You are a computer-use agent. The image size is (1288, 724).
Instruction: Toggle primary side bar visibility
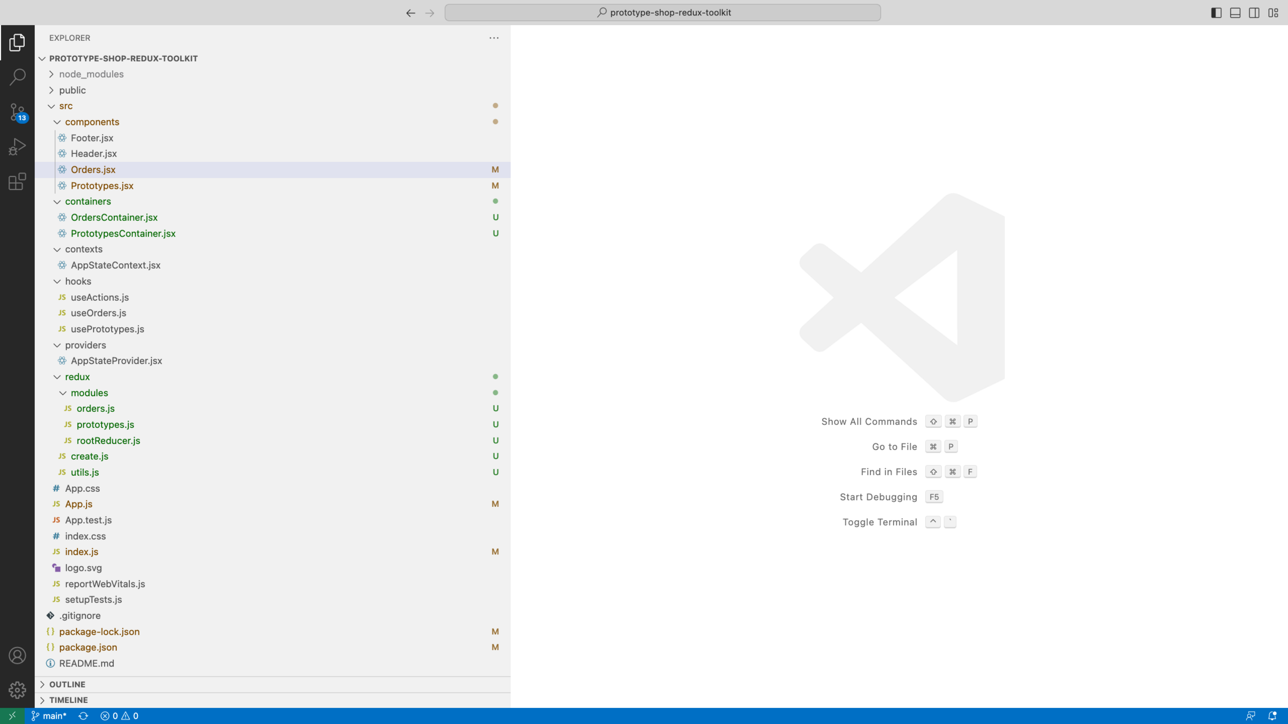tap(1216, 12)
